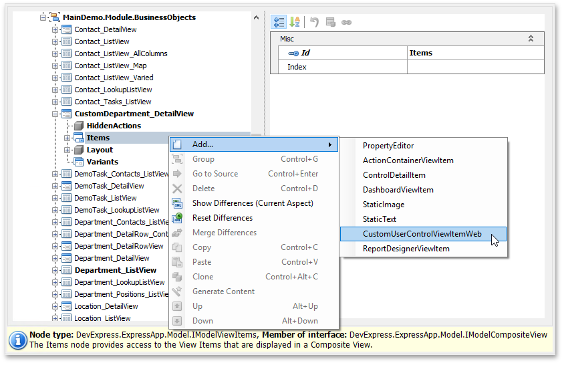The height and width of the screenshot is (365, 564).
Task: Click the Contact_ListView_Map list view icon
Action: tap(66, 66)
